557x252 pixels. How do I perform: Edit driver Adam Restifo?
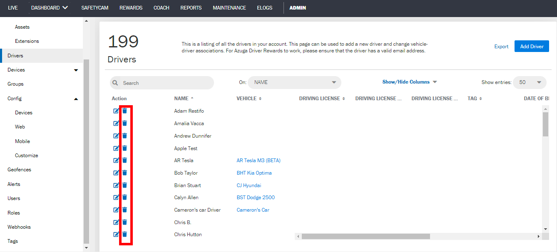tap(116, 111)
